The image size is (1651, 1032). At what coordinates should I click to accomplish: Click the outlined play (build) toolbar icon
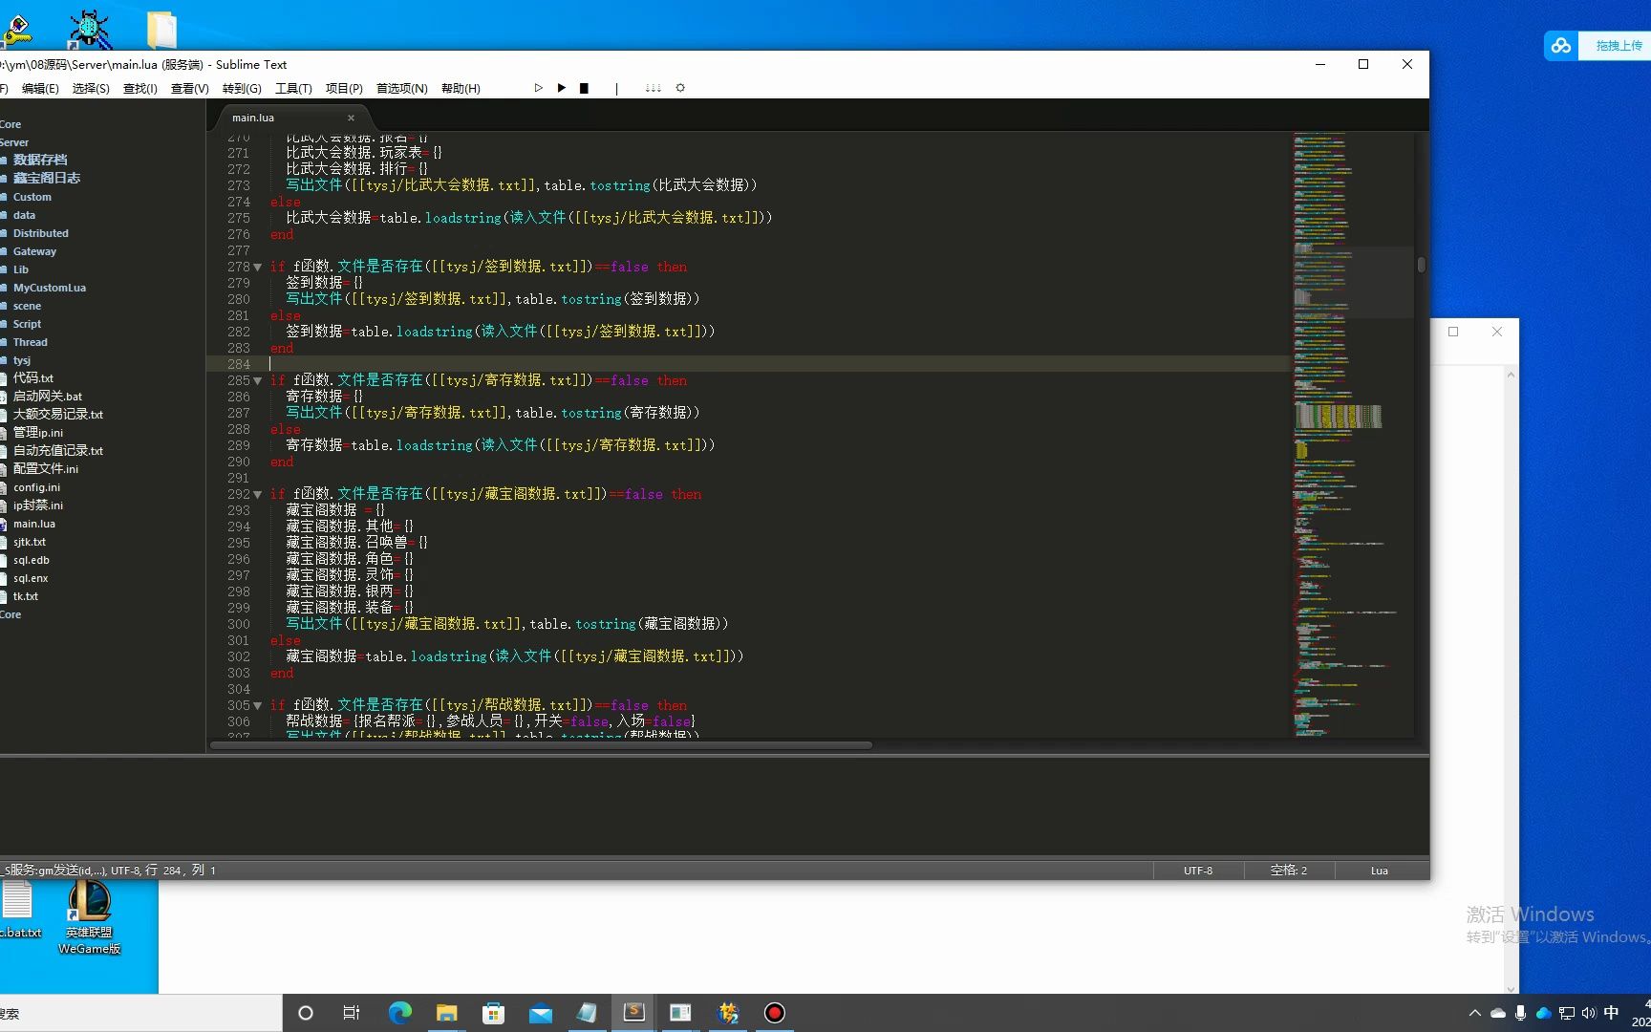[539, 88]
